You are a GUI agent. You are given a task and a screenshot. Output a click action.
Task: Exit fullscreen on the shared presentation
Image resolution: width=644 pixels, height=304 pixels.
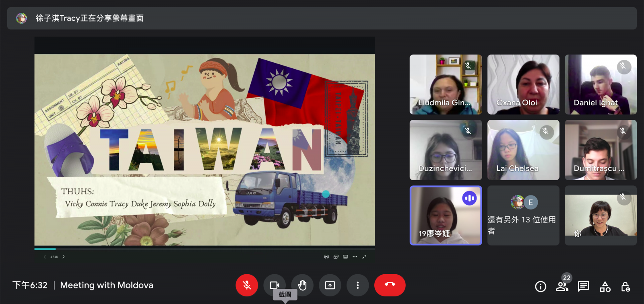pyautogui.click(x=364, y=257)
